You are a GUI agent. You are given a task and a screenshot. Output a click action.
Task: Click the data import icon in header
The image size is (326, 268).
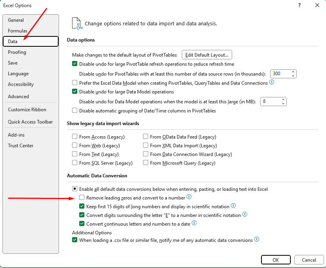(x=76, y=23)
